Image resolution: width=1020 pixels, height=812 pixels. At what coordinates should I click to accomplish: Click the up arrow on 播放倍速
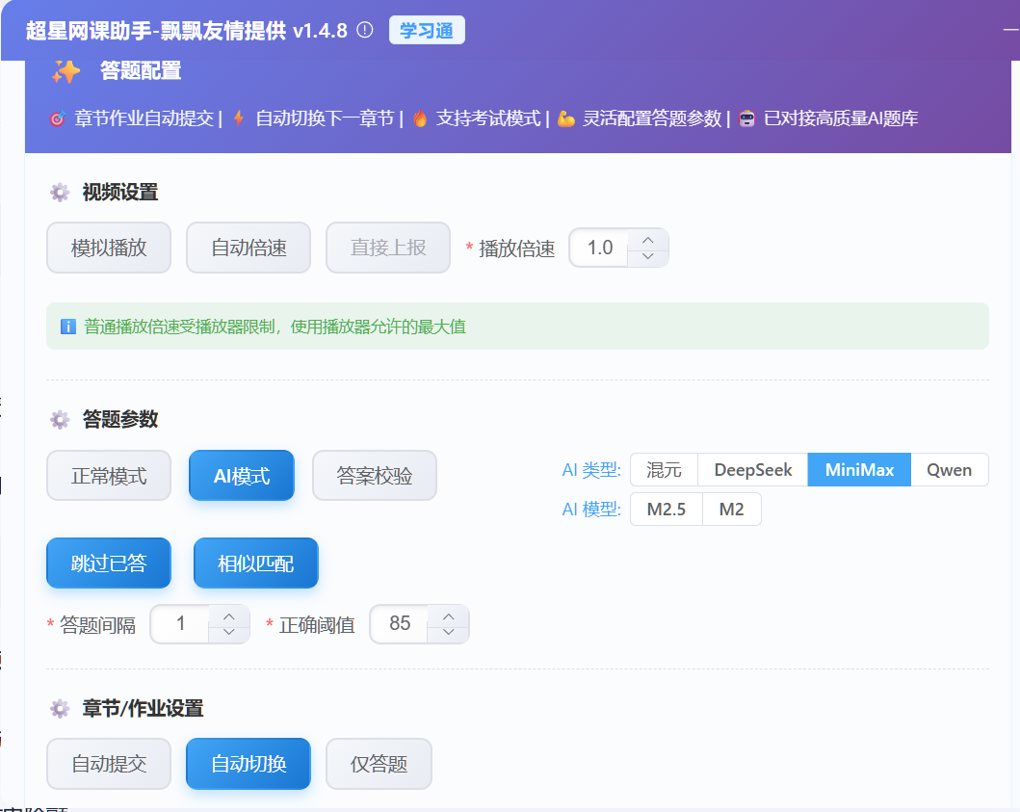pyautogui.click(x=647, y=239)
